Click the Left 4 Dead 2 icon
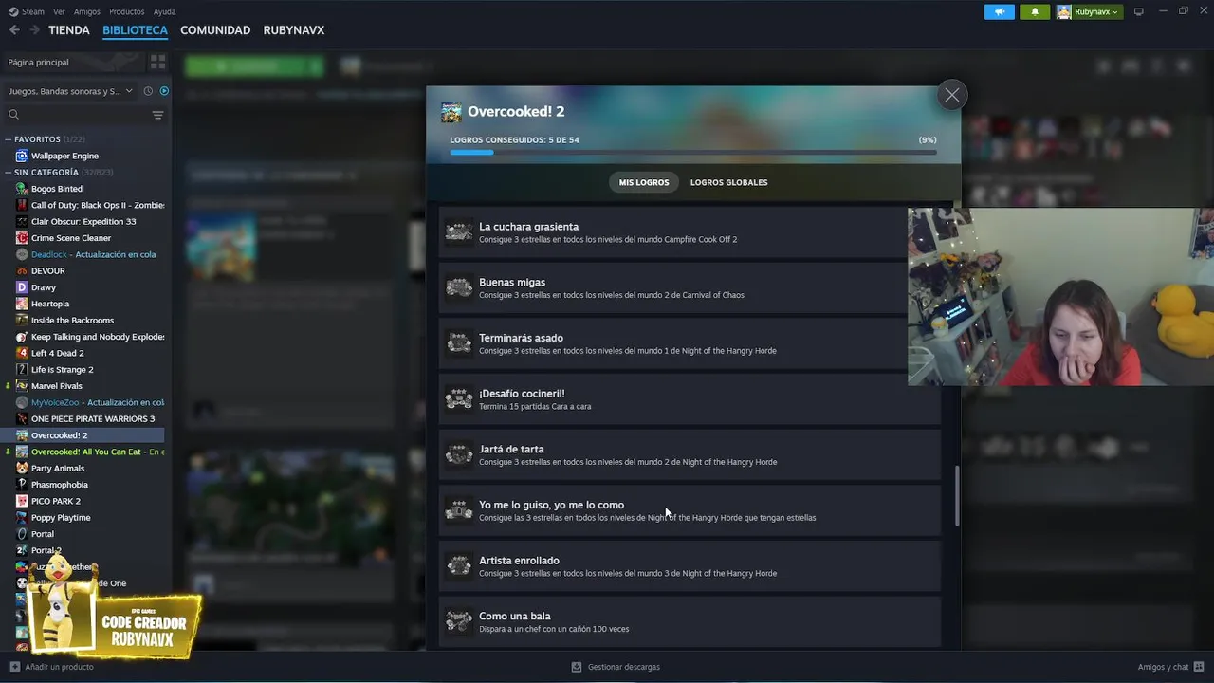This screenshot has height=683, width=1214. 22,353
